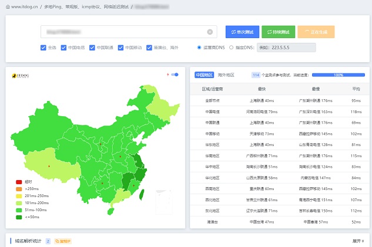This screenshot has width=372, height=247.
Task: Click the 单次测试 button
Action: point(243,32)
